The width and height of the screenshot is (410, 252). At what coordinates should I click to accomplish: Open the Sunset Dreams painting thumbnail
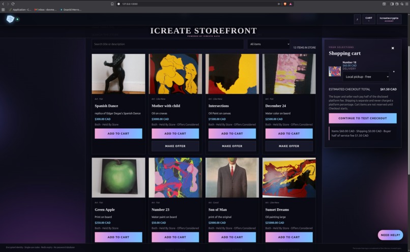[x=289, y=178]
